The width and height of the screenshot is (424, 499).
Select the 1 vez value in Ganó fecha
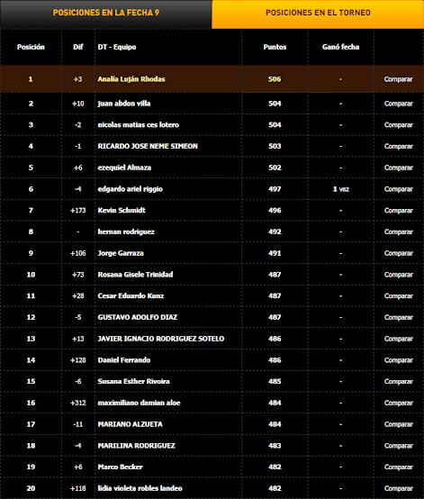340,189
